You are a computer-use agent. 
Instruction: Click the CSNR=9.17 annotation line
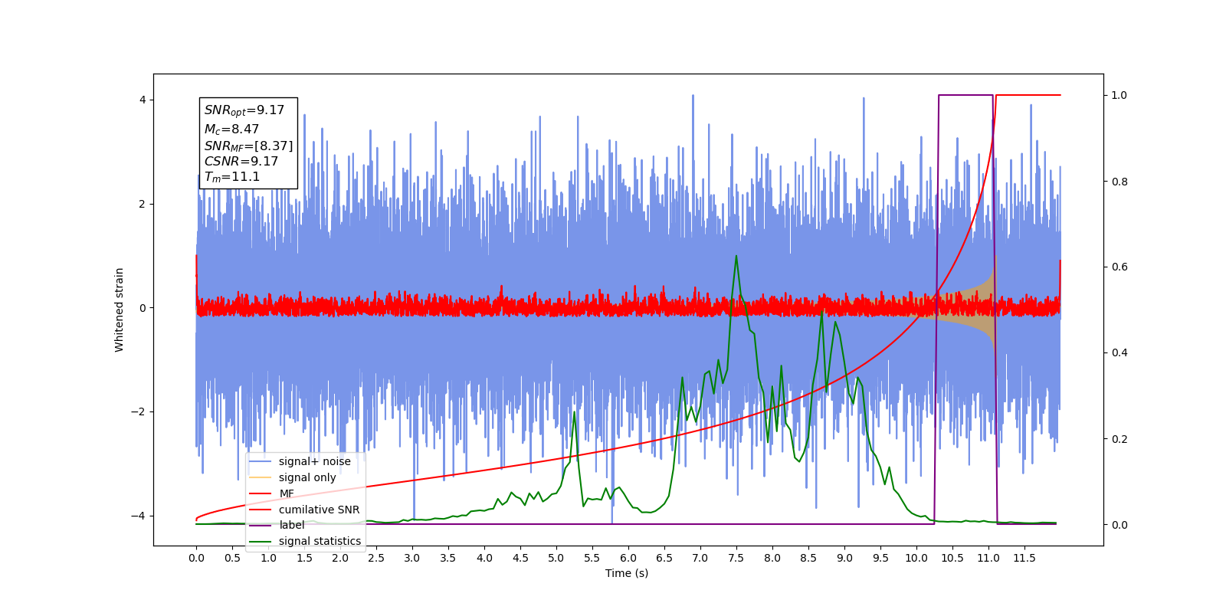[241, 162]
